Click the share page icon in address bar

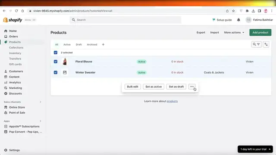click(227, 11)
